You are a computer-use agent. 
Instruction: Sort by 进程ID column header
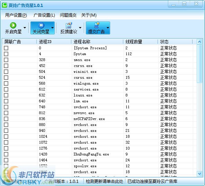54,42
